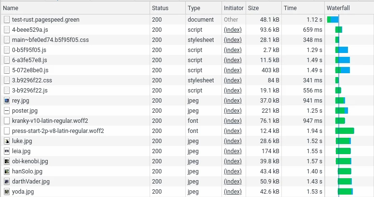Click the hanSolo.jpg thumbnail icon
Image resolution: width=374 pixels, height=197 pixels.
pyautogui.click(x=7, y=171)
